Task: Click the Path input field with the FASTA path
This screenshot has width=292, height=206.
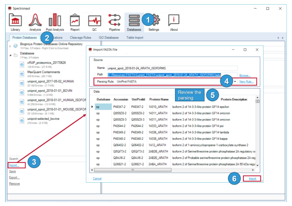Action: point(172,75)
